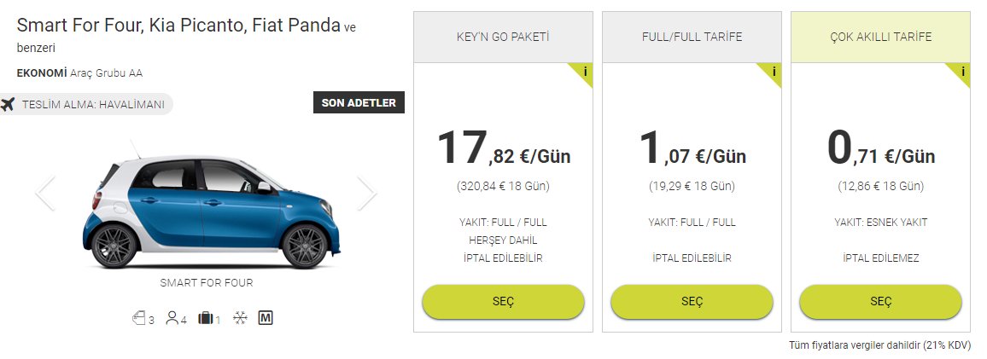Click the doors count icon
This screenshot has width=987, height=359.
pyautogui.click(x=140, y=319)
